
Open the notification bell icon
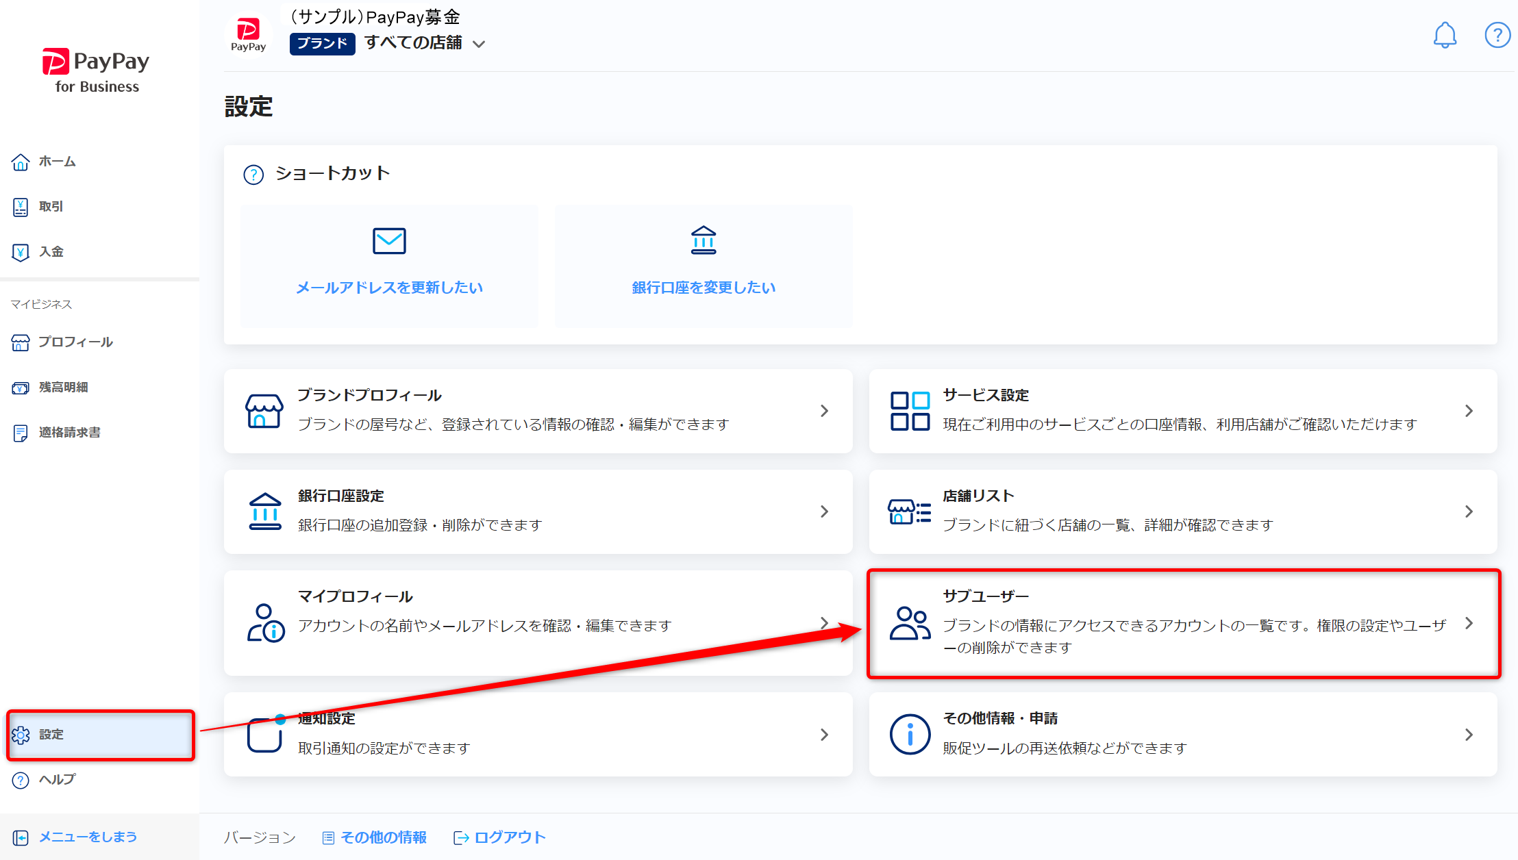coord(1445,35)
